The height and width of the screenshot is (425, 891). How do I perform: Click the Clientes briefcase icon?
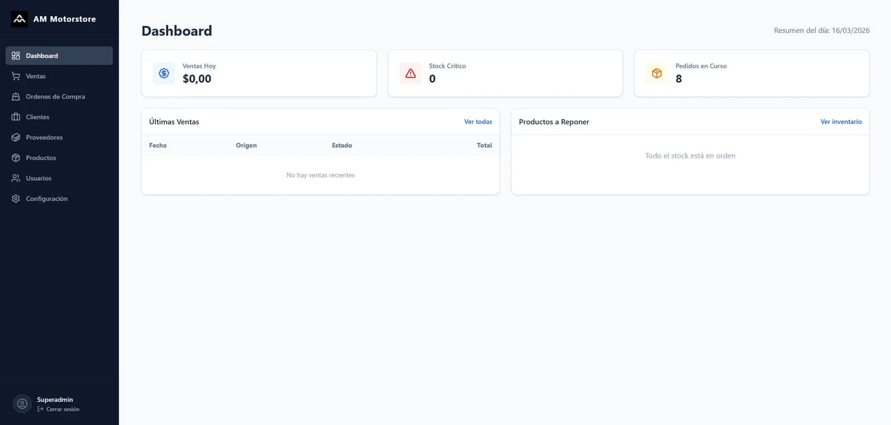click(x=16, y=117)
